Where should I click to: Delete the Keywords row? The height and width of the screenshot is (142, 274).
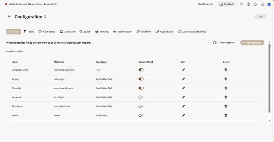pos(226,97)
